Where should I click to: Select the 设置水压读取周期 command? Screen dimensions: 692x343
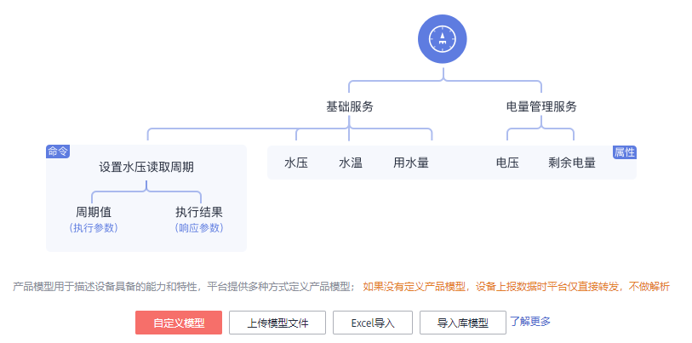(146, 167)
